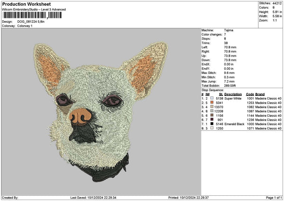Select thread code '1000'
The image size is (284, 201).
pos(250,124)
